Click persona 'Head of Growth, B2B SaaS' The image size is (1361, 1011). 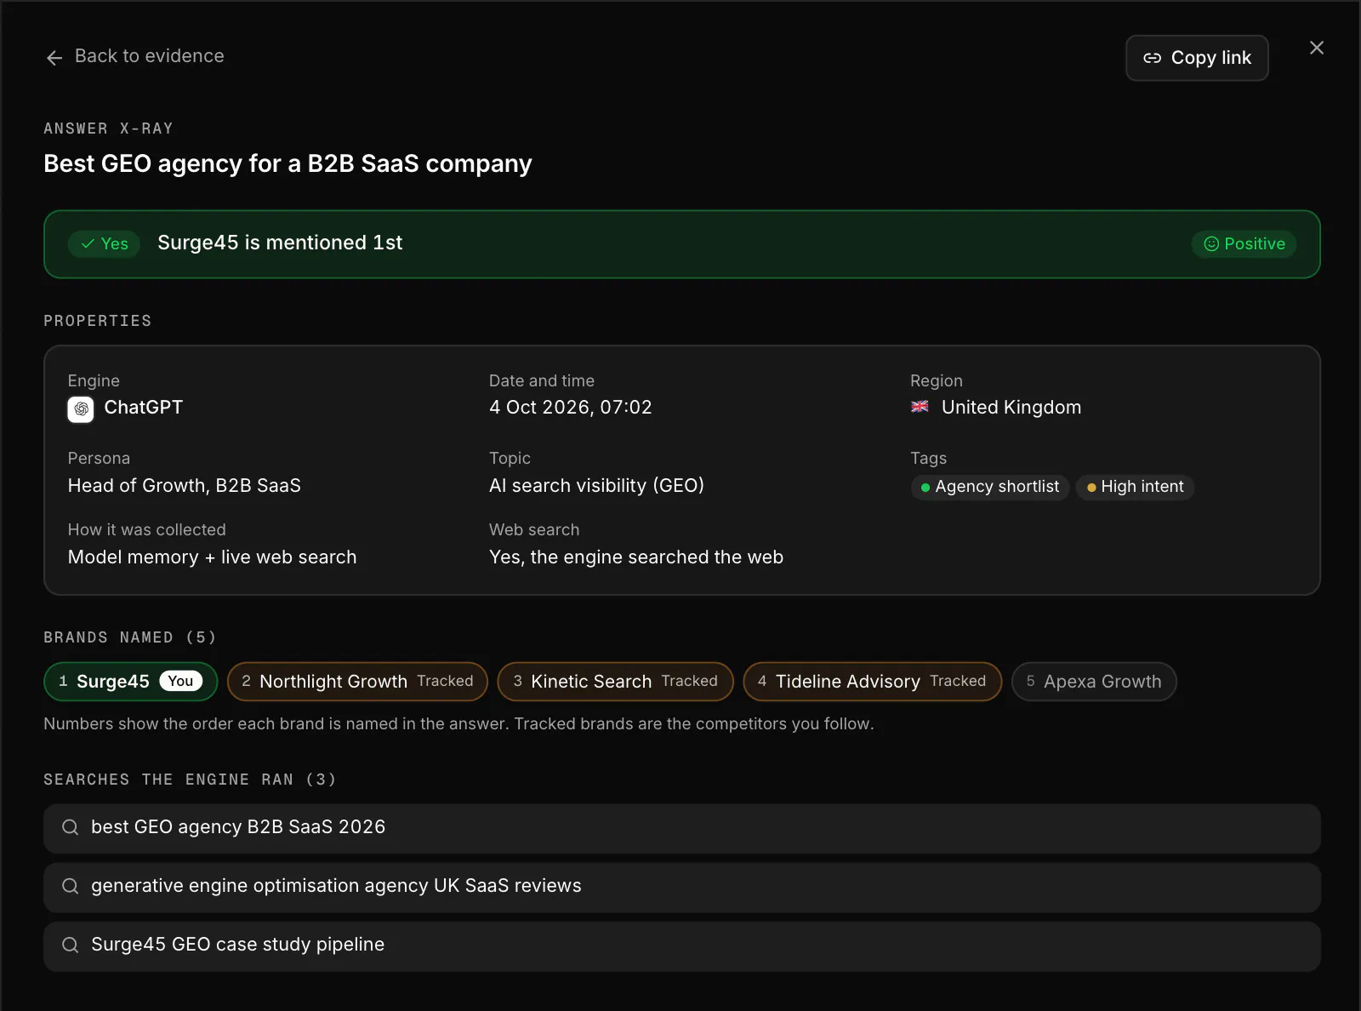coord(185,486)
